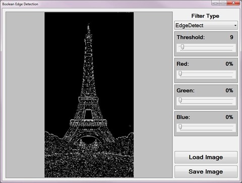Viewport: 242px width, 183px height.
Task: Click the Blue: label
Action: coord(183,117)
